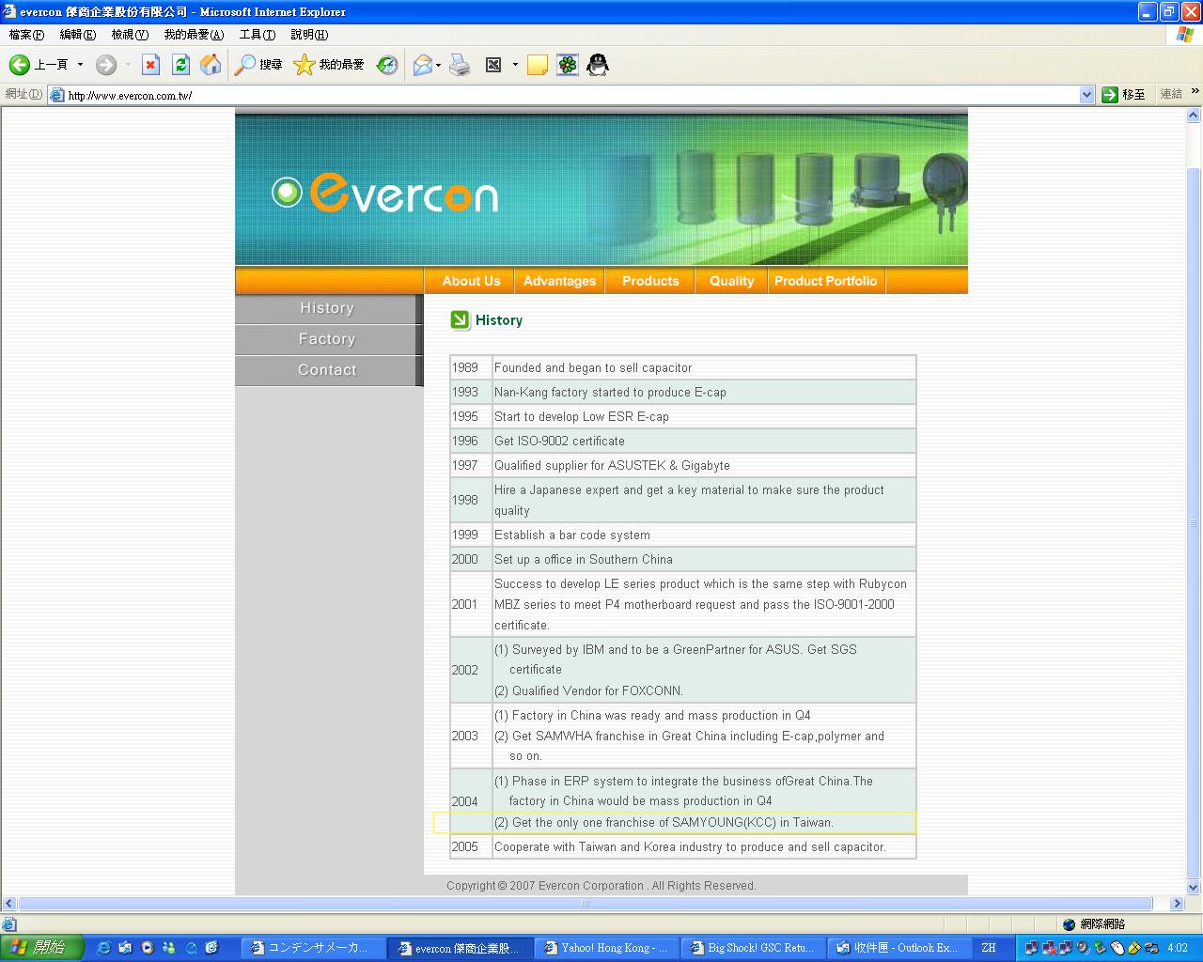1203x962 pixels.
Task: Launch ICQ flower icon in toolbar
Action: [568, 65]
